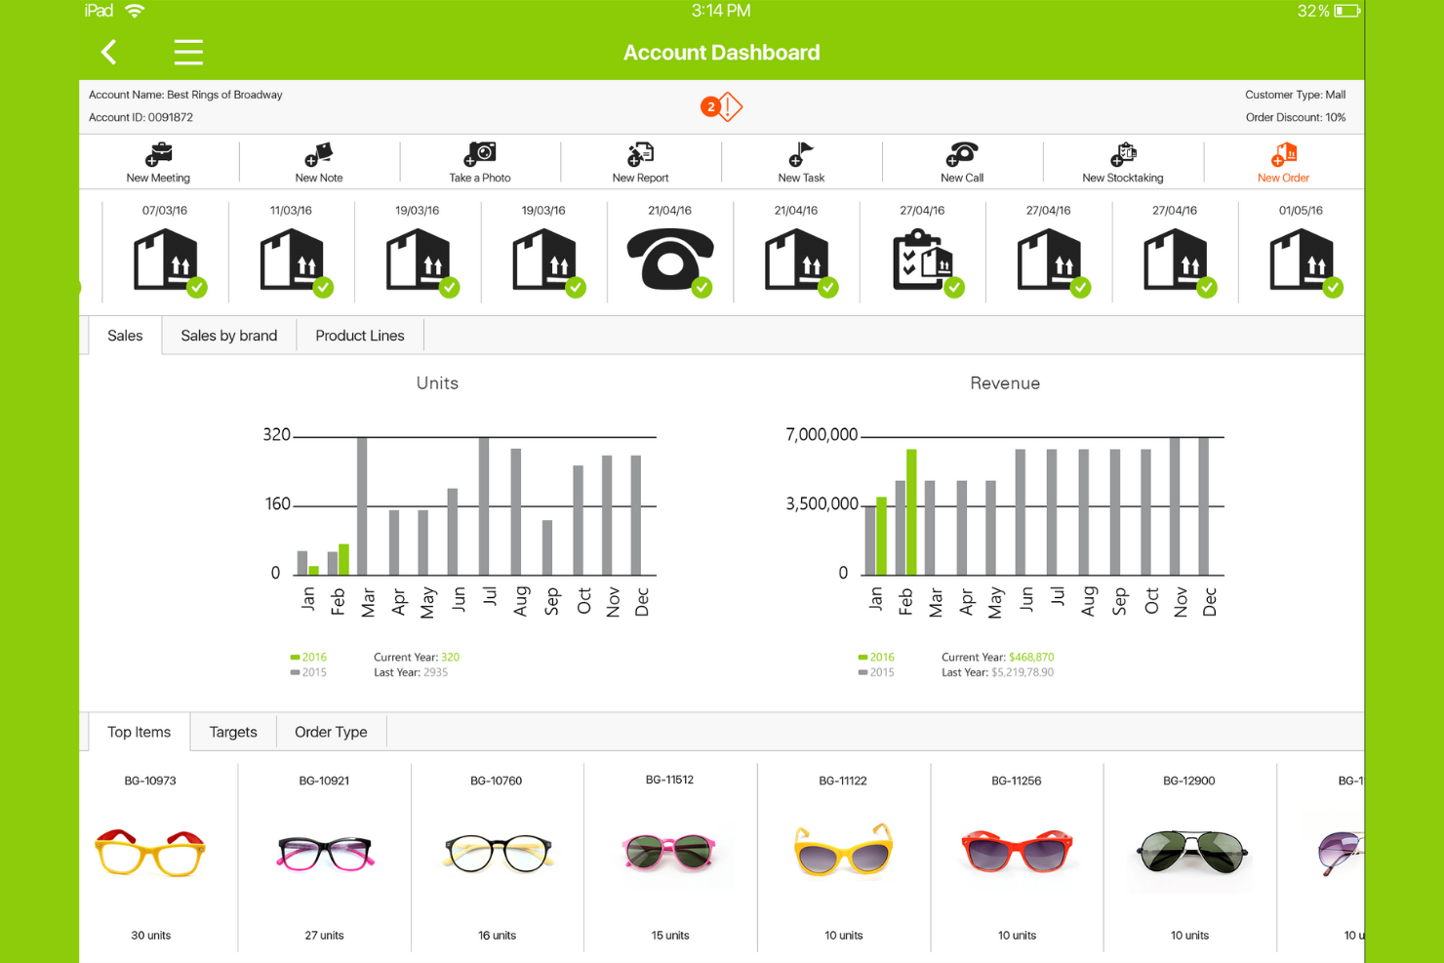Open the Take a Photo tool
This screenshot has width=1444, height=963.
[480, 161]
